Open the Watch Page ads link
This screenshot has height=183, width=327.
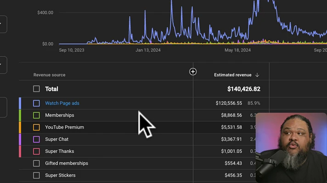(62, 103)
